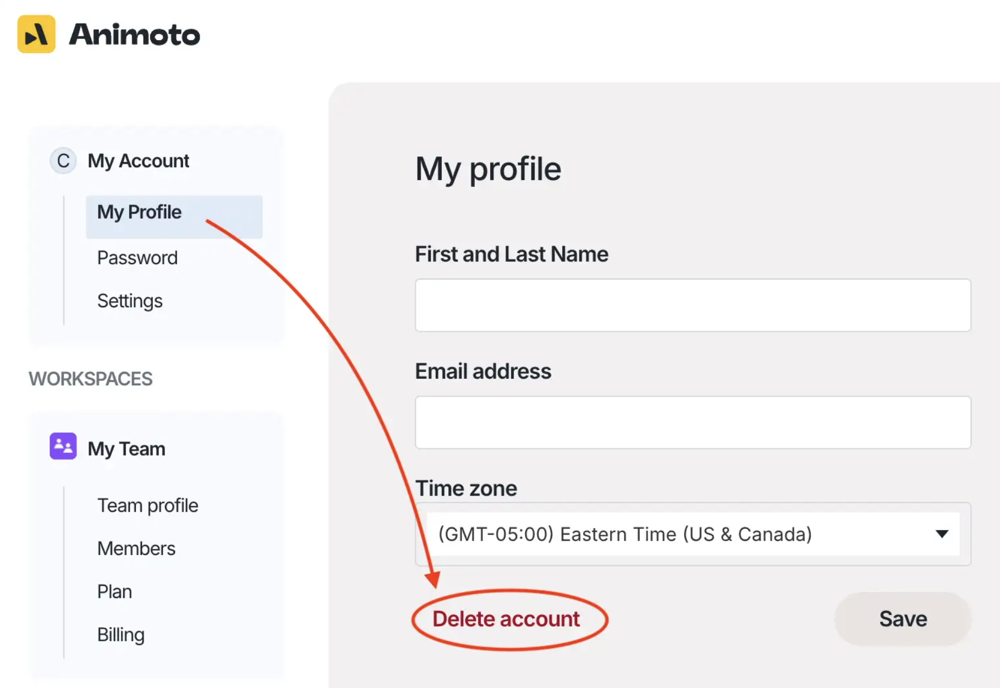Open account Settings in the sidebar
This screenshot has width=1000, height=688.
coord(130,301)
